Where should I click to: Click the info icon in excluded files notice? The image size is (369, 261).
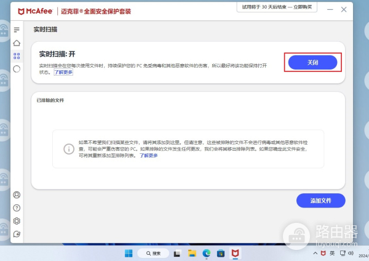pyautogui.click(x=69, y=149)
